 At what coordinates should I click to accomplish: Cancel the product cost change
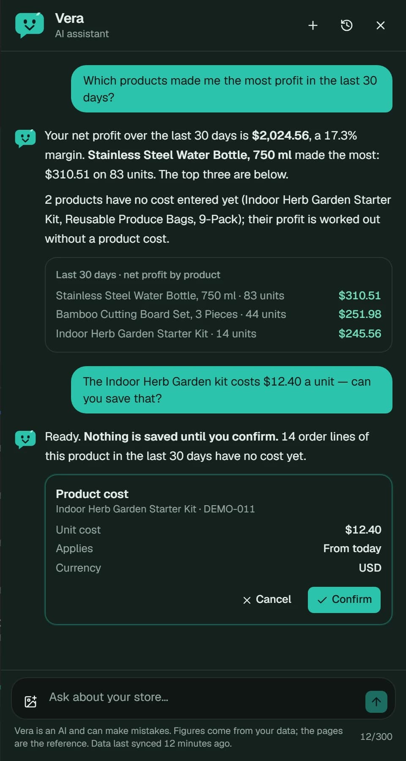pyautogui.click(x=267, y=599)
